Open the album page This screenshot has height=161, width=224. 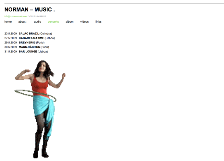pyautogui.click(x=69, y=22)
